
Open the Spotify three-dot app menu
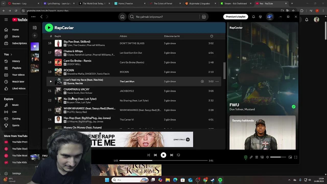coord(33,17)
